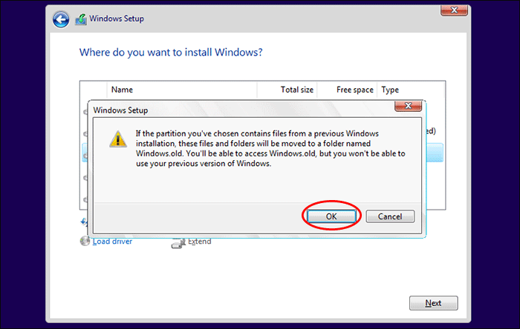Click the warning dialog's title bar text

pos(120,110)
